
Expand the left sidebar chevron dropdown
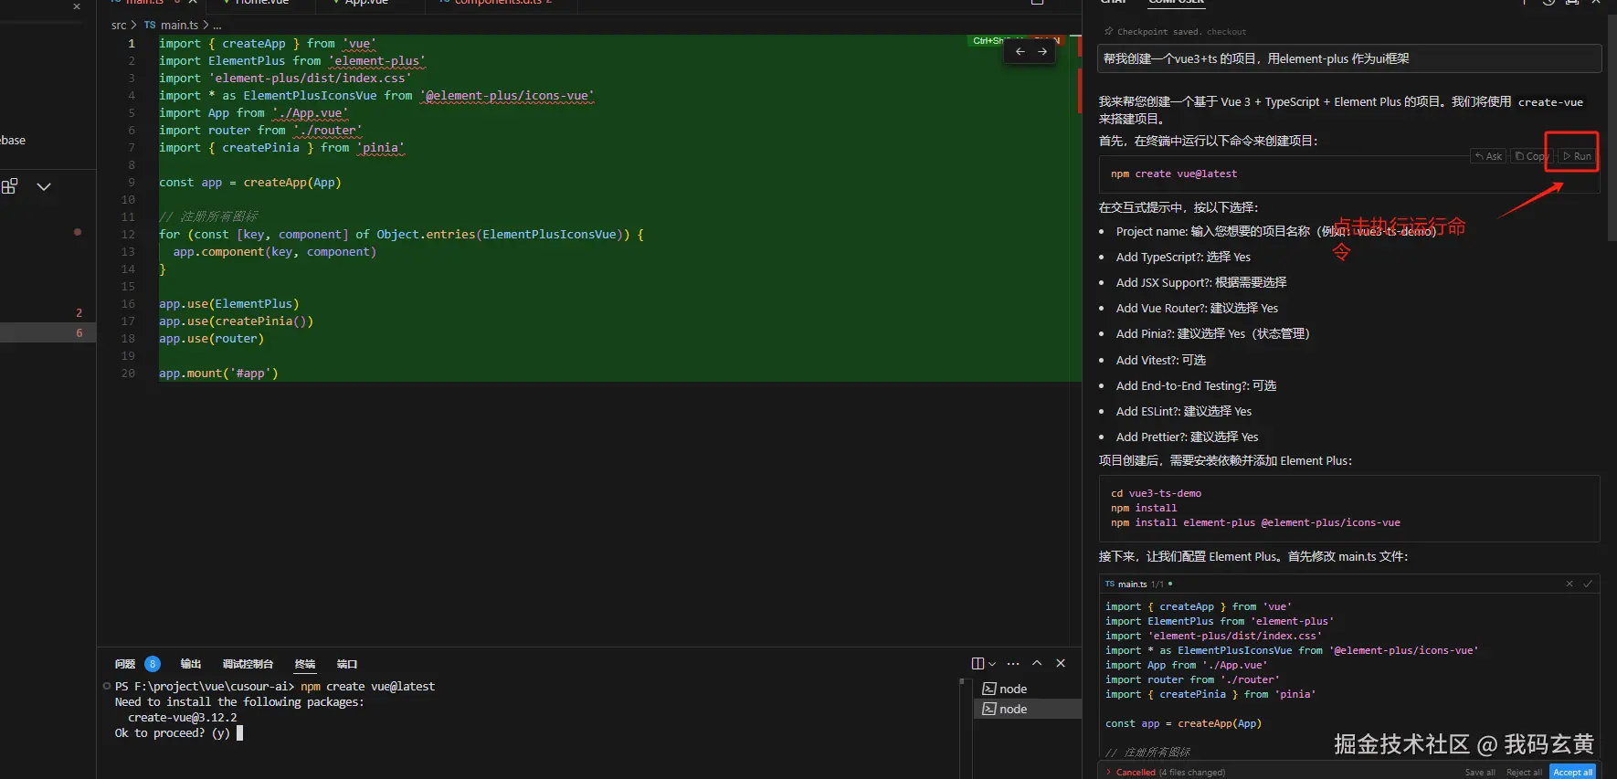43,186
